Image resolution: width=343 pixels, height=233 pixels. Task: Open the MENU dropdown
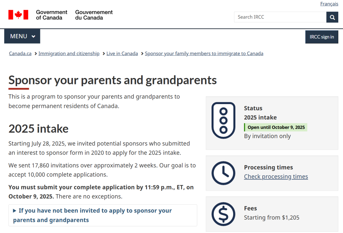tap(22, 36)
